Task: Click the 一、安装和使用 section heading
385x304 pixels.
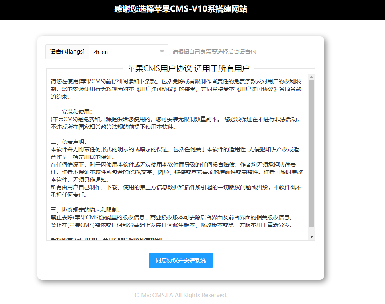Action: [71, 112]
